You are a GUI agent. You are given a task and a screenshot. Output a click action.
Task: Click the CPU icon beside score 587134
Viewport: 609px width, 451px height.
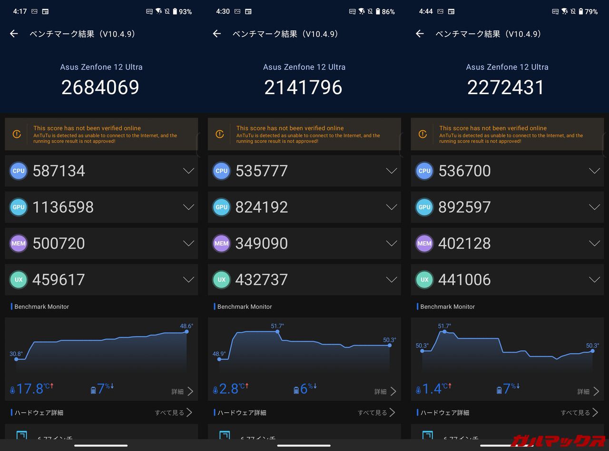click(19, 171)
